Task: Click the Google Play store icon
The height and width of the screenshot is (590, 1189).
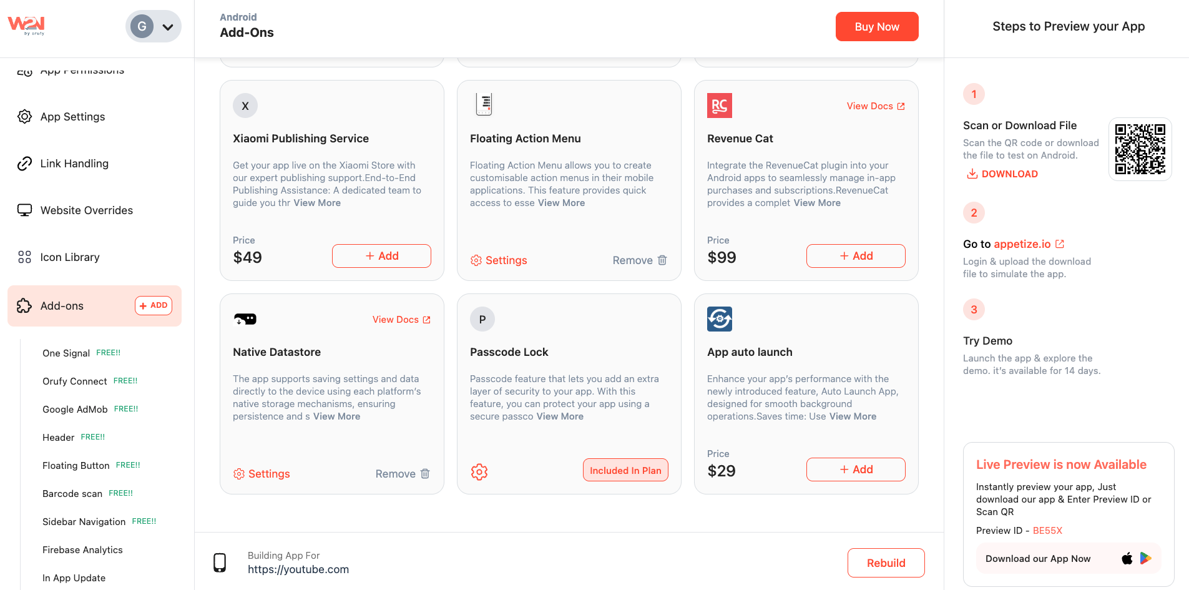Action: [1146, 558]
